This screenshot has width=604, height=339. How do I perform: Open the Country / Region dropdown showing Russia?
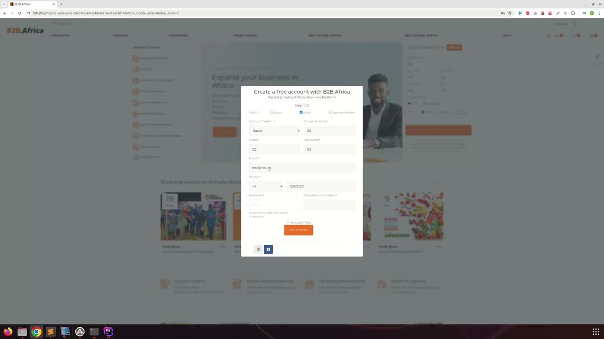[275, 130]
